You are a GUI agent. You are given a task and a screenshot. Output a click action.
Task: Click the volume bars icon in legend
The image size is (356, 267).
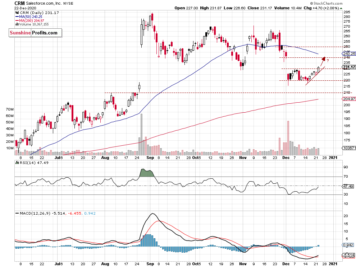(x=17, y=24)
